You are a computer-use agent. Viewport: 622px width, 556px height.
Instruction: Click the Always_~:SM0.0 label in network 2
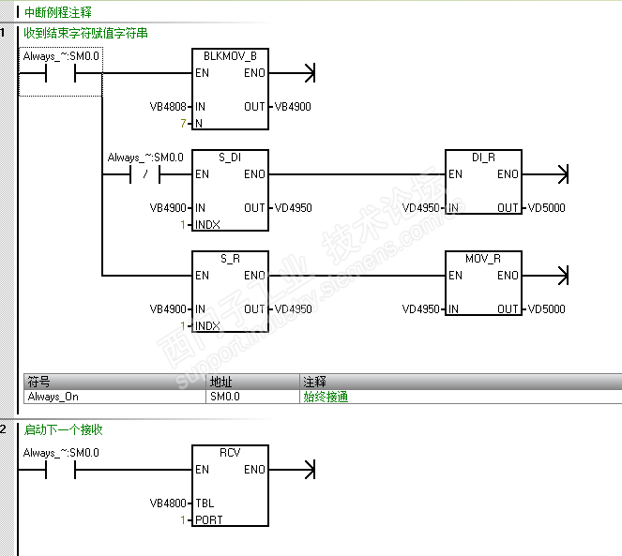point(61,453)
